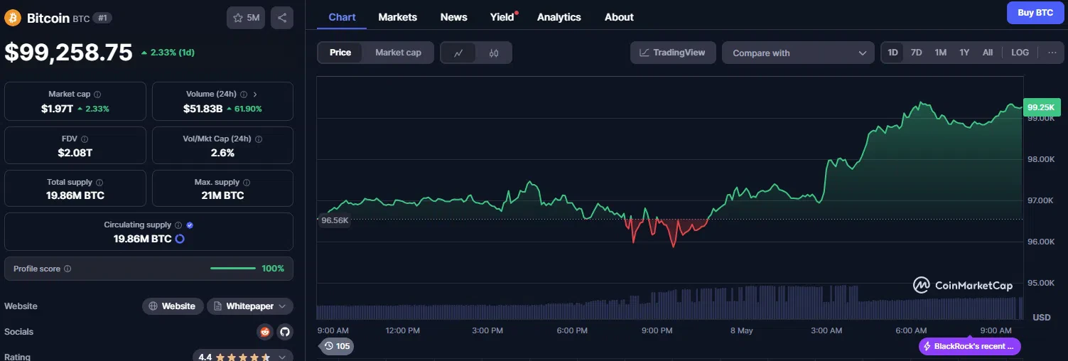1068x361 pixels.
Task: Open the Bitcoin Website link
Action: click(173, 306)
